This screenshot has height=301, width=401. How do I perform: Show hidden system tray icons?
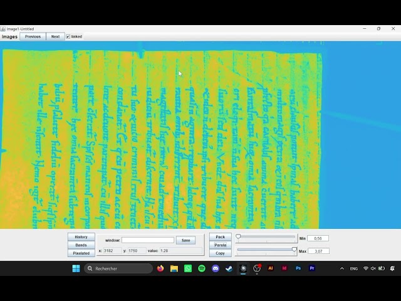click(342, 268)
